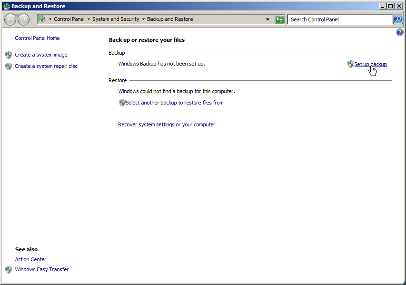This screenshot has width=406, height=285.
Task: Go to System and Security breadcrumb
Action: [116, 19]
